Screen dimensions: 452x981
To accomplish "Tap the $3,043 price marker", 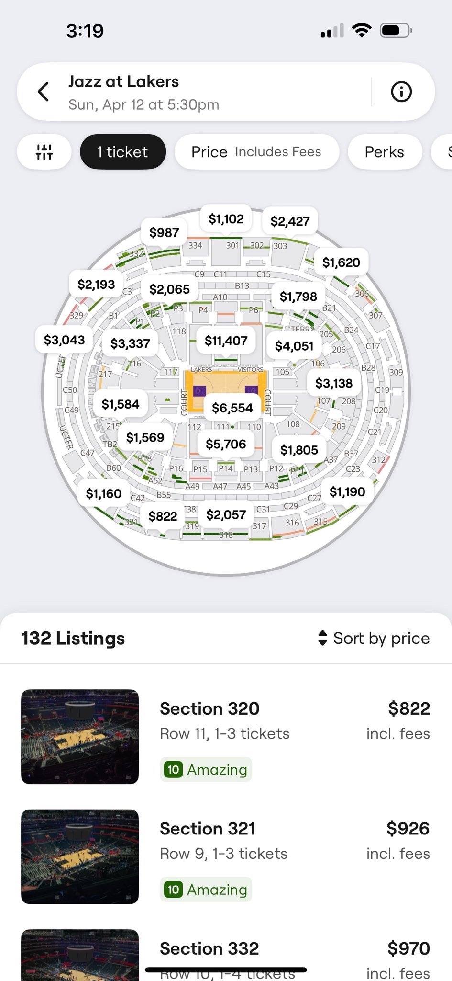I will click(64, 340).
